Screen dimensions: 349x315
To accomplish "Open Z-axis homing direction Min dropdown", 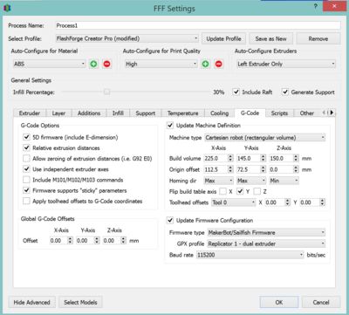I will pyautogui.click(x=284, y=181).
